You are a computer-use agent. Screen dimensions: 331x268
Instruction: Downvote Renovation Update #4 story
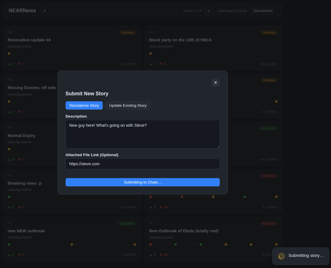point(21,64)
